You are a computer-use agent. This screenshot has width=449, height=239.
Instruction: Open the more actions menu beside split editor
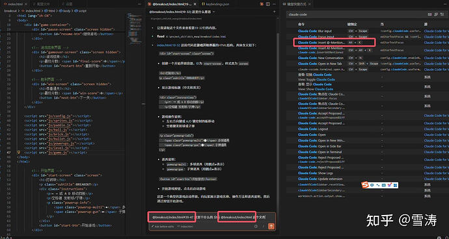pyautogui.click(x=274, y=5)
